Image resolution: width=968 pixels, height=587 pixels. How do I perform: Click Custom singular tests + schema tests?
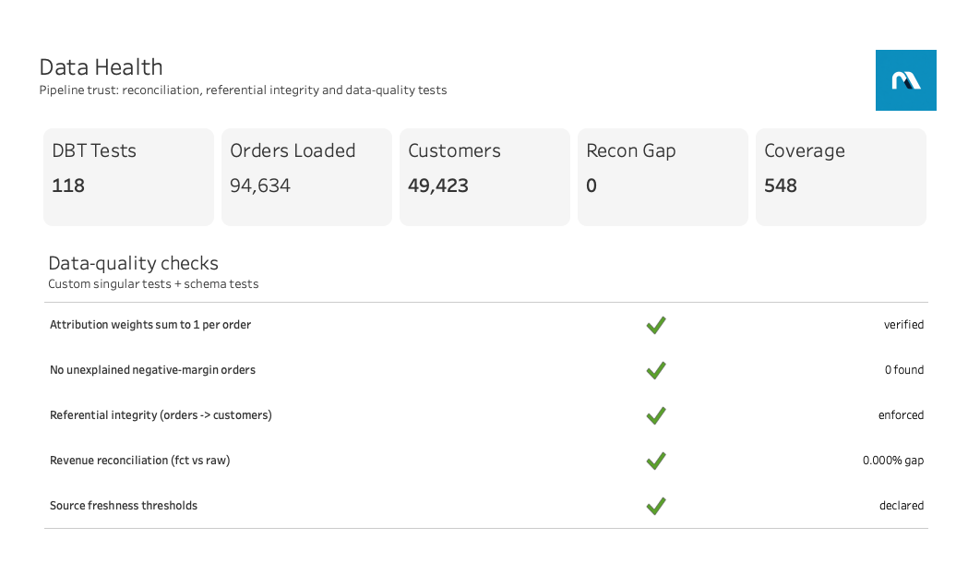click(x=154, y=284)
